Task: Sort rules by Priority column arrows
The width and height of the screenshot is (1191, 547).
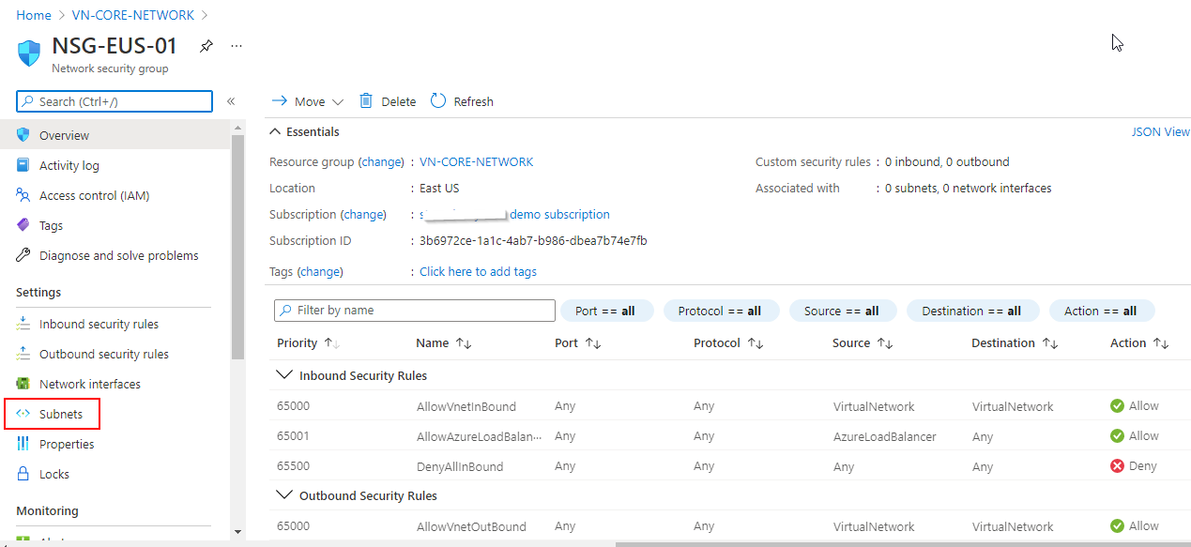Action: tap(331, 343)
